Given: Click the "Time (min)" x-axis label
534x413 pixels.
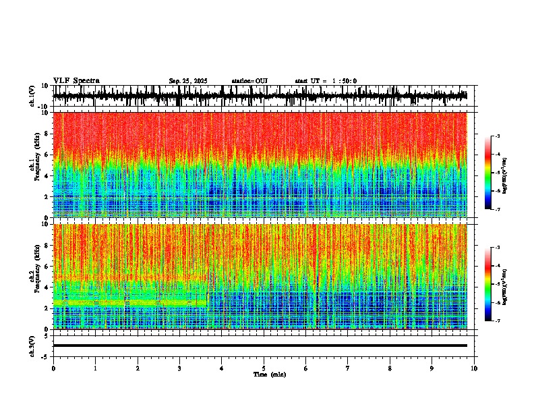Looking at the screenshot, I should pyautogui.click(x=270, y=375).
